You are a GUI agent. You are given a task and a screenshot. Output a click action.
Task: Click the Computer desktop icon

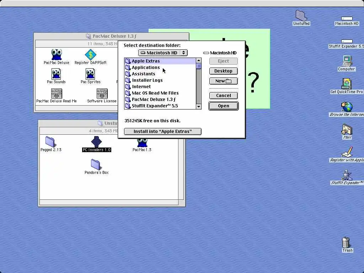[347, 61]
